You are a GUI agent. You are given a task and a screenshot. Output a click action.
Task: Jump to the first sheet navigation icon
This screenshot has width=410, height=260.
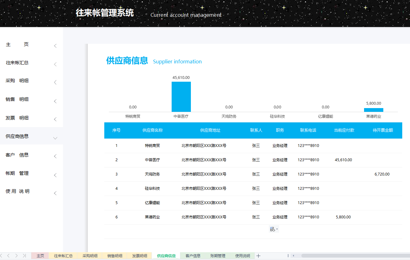tap(2, 256)
